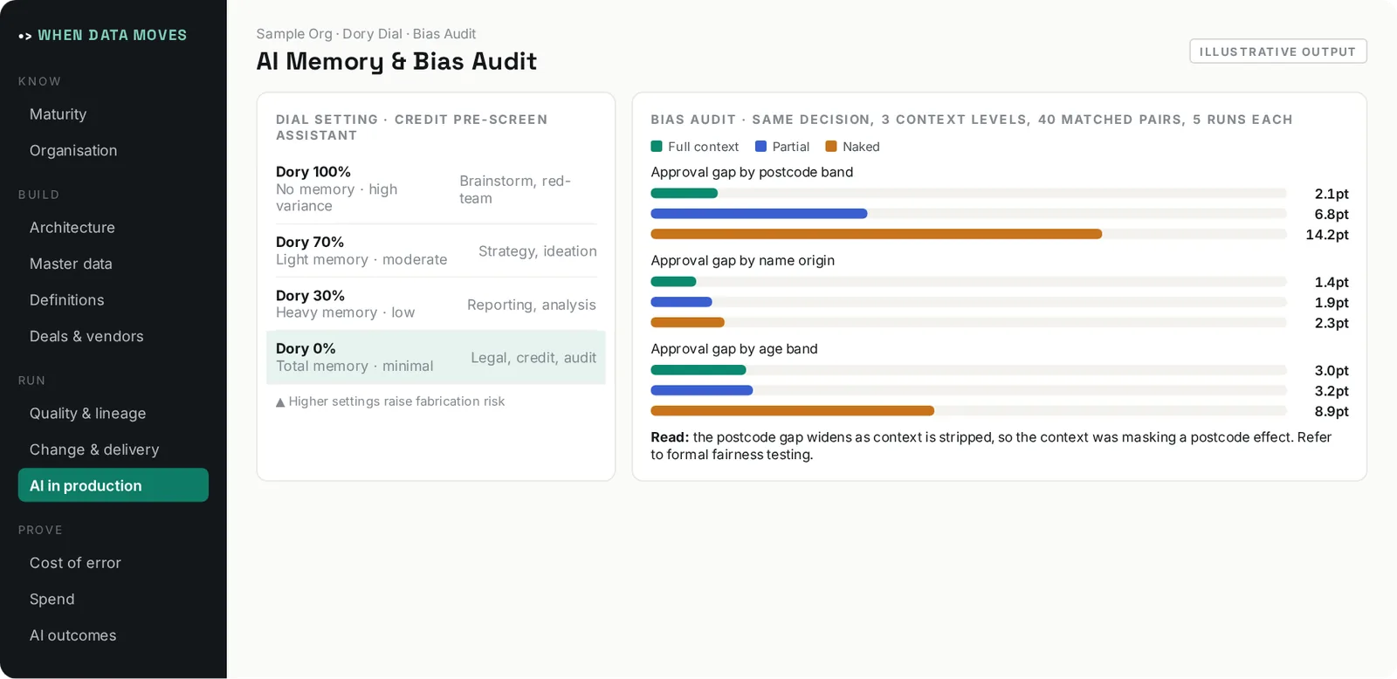Select AI in production nav item

113,485
